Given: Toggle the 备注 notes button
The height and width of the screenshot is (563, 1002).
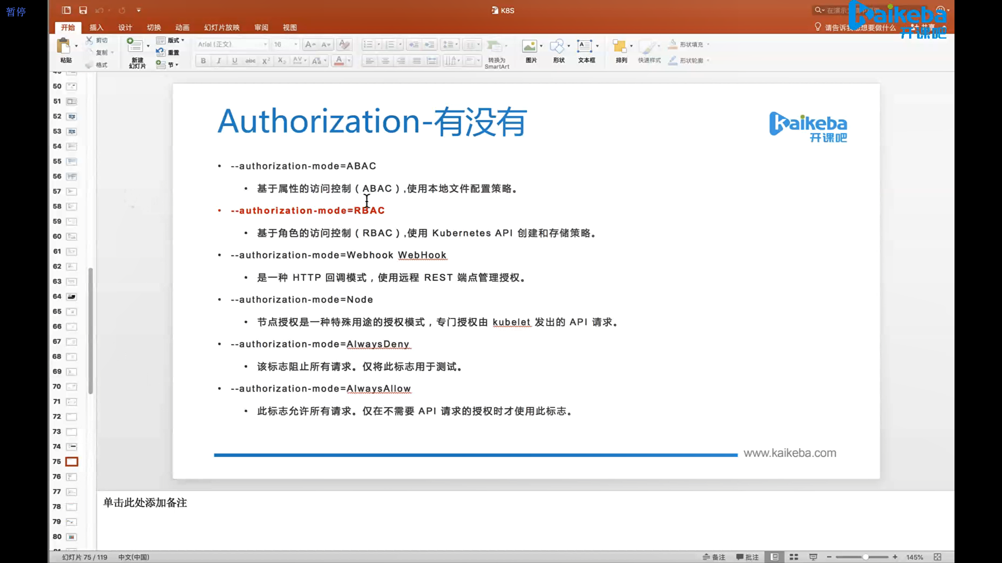Looking at the screenshot, I should 714,557.
